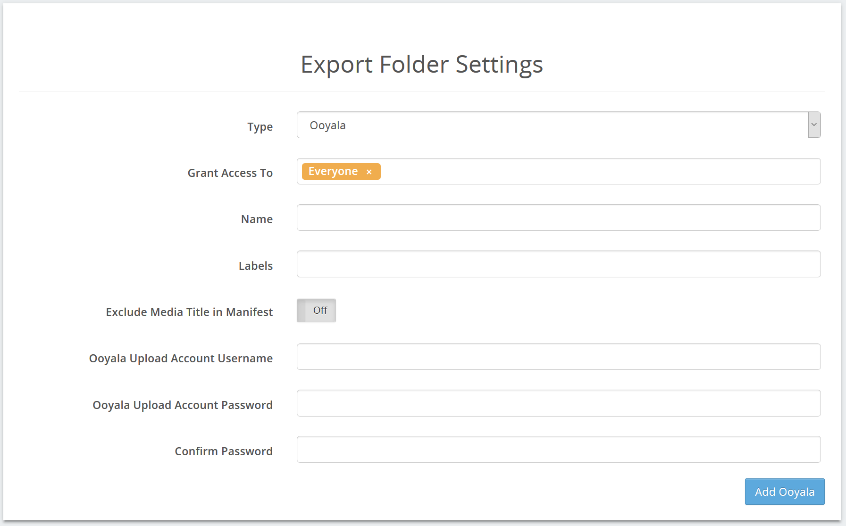Click the Export Folder Settings heading

pos(422,65)
